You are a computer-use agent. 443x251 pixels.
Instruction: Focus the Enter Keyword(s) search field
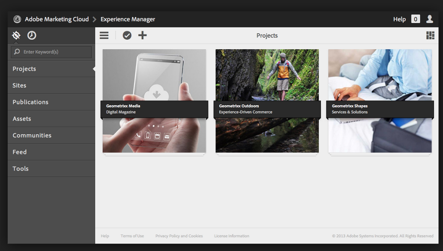tap(51, 52)
